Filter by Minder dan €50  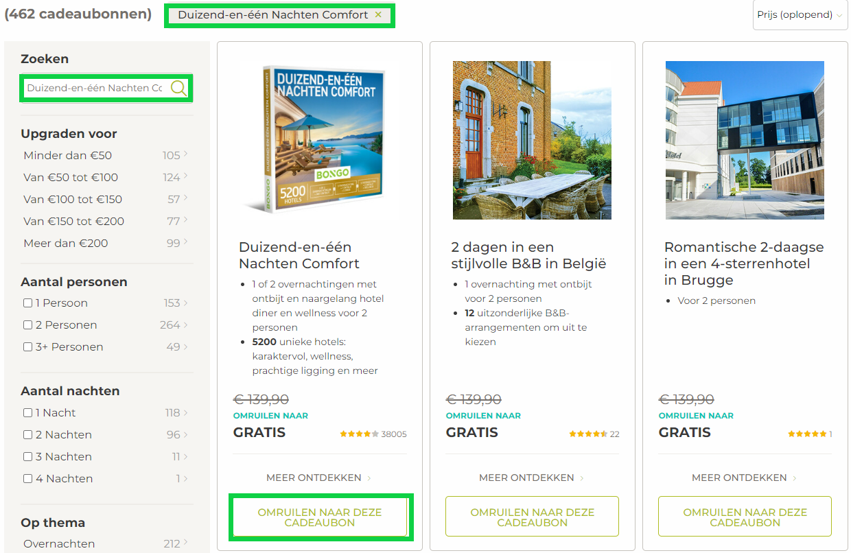[67, 156]
